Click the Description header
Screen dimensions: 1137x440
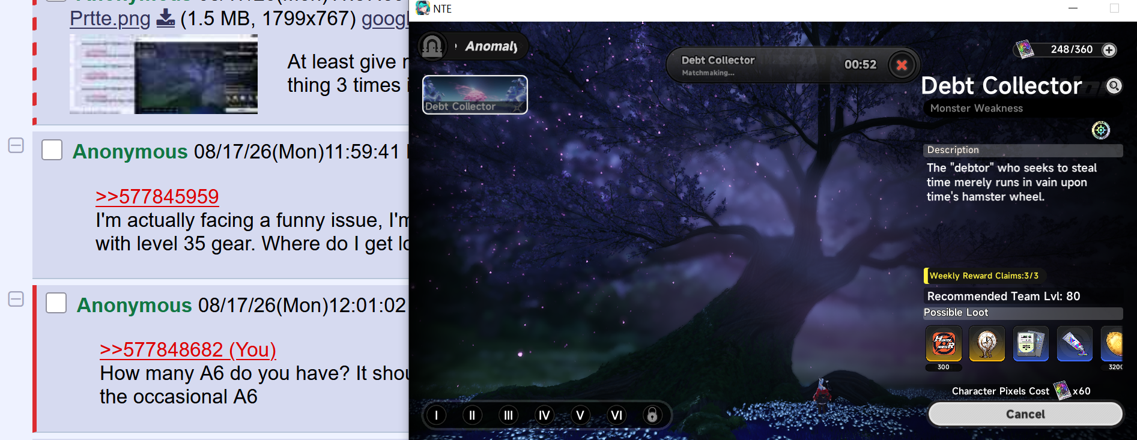coord(1023,150)
